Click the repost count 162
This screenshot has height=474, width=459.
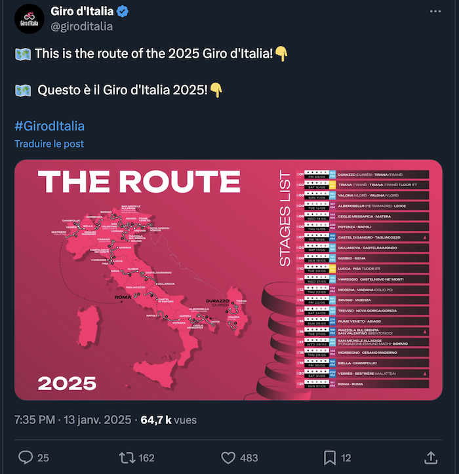tap(147, 458)
